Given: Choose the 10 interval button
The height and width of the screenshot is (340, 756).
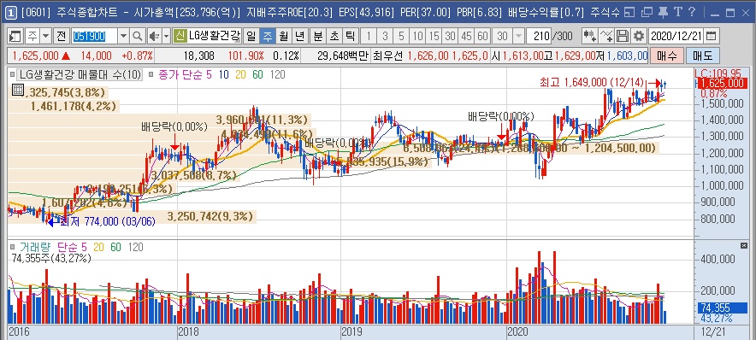Looking at the screenshot, I should pyautogui.click(x=417, y=36).
